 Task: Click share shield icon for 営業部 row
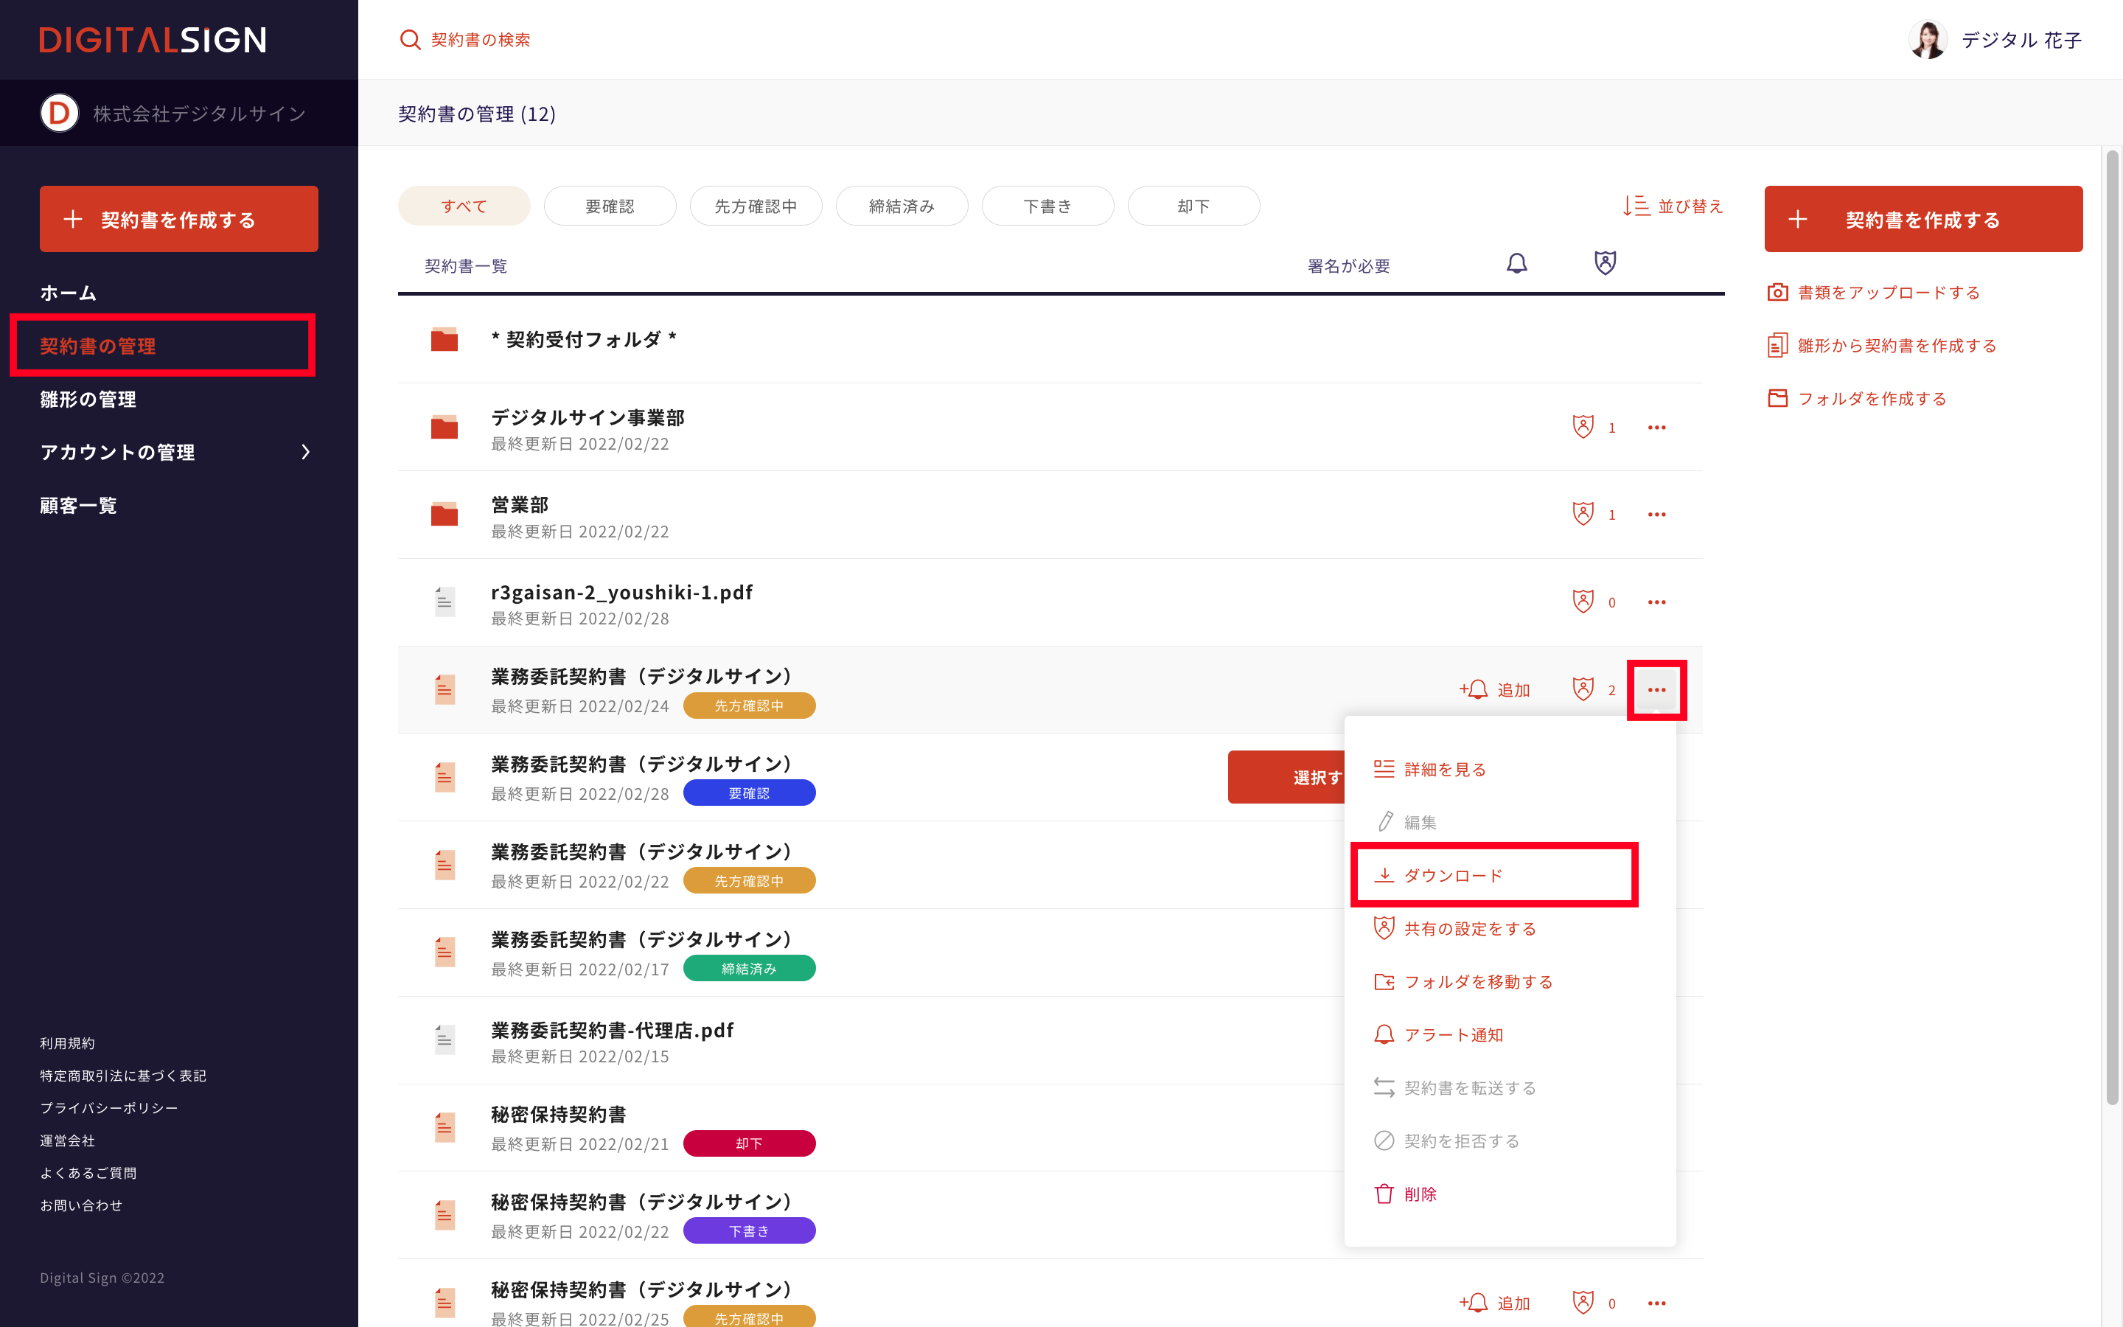click(1583, 513)
